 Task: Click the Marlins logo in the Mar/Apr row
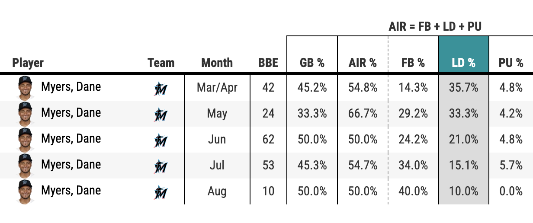(x=161, y=89)
